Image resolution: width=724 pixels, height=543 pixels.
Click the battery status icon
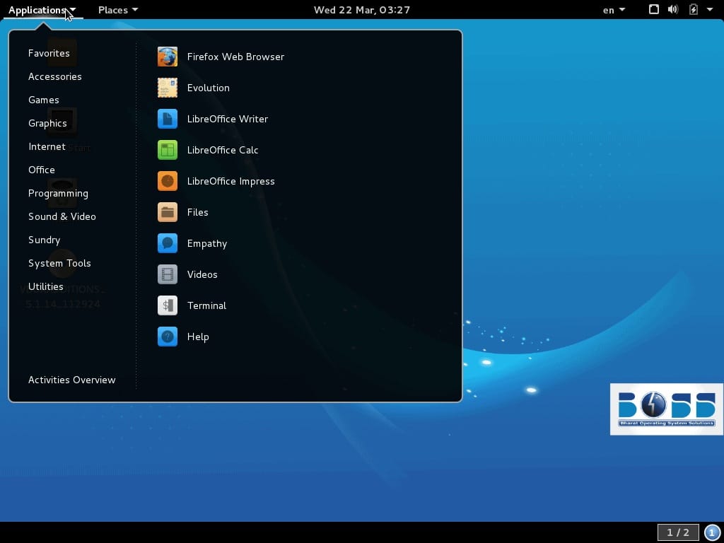693,9
